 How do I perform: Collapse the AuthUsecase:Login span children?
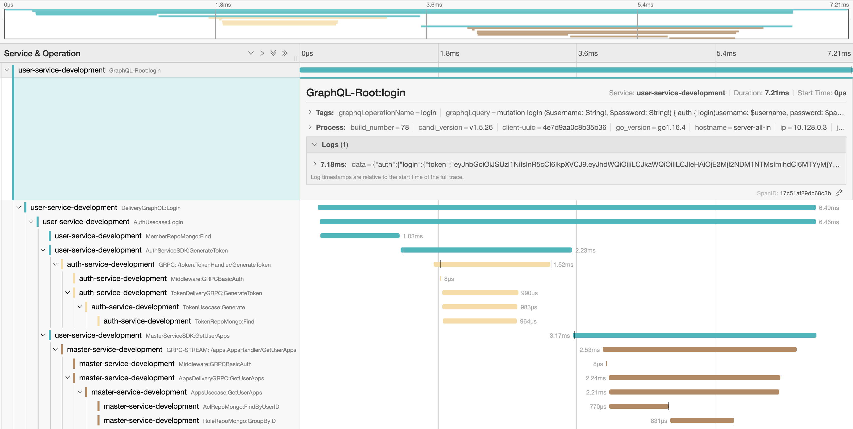31,222
